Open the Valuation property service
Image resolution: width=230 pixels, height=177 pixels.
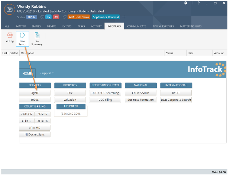coord(70,100)
